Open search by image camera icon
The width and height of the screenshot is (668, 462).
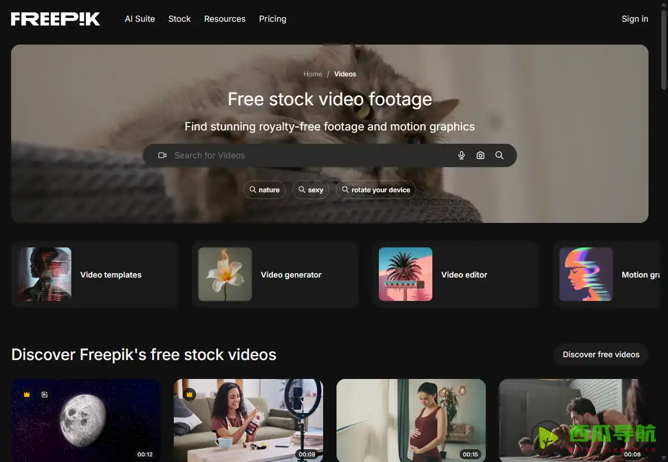[480, 155]
